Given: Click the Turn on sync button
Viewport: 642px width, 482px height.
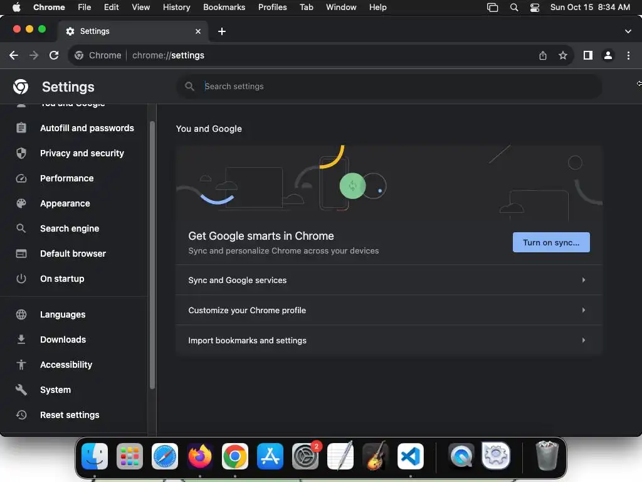Looking at the screenshot, I should (x=551, y=242).
